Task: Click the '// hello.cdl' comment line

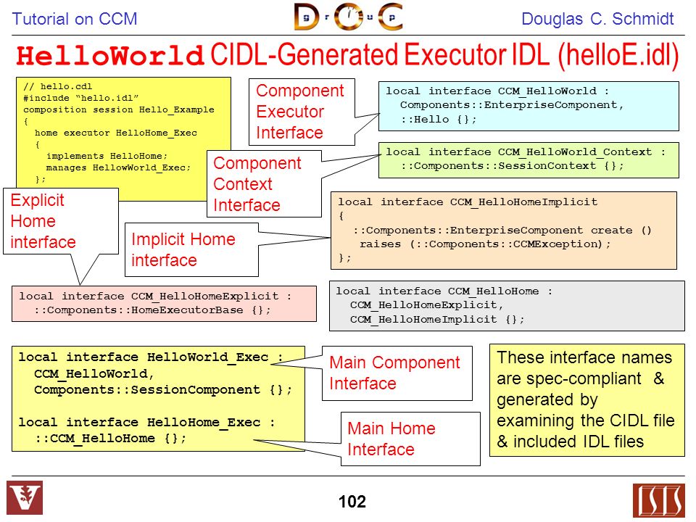Action: tap(58, 86)
